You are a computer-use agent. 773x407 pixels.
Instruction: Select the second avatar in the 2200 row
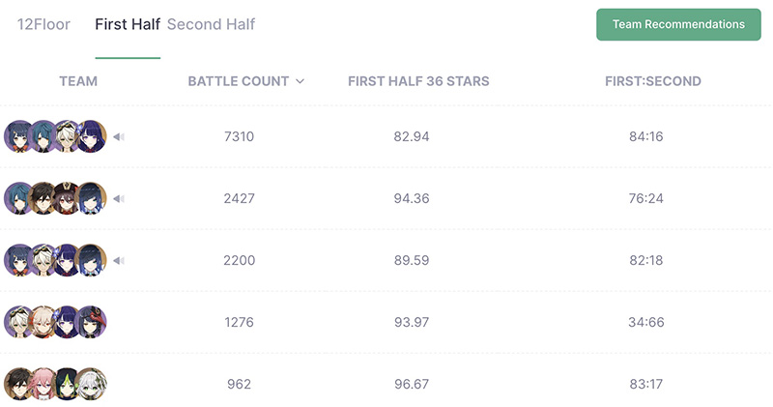(43, 260)
